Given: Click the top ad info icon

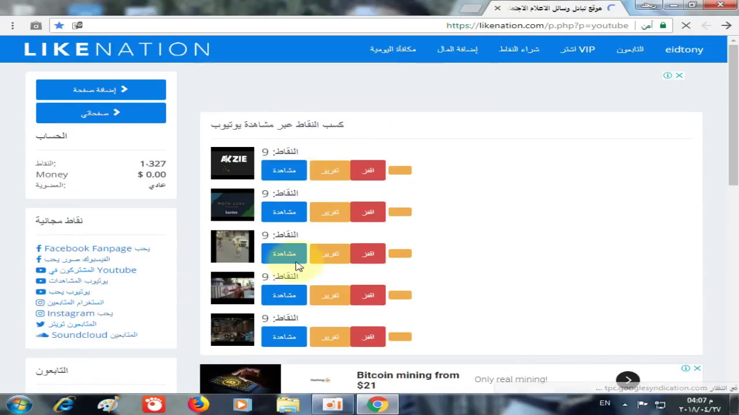Looking at the screenshot, I should pos(667,76).
